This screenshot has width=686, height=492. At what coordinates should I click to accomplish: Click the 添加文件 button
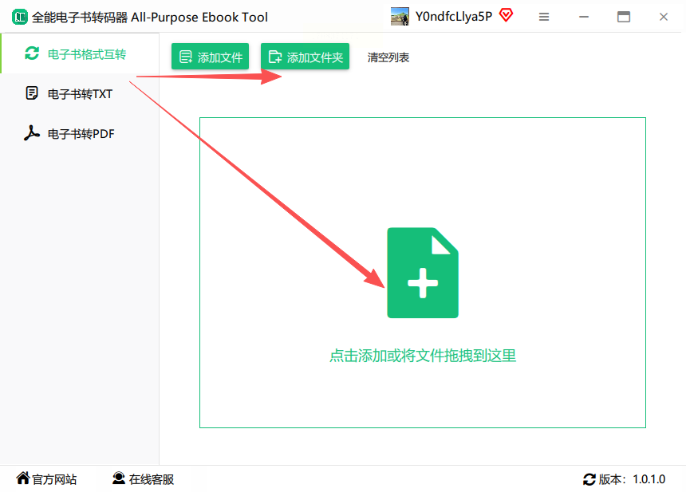[210, 57]
